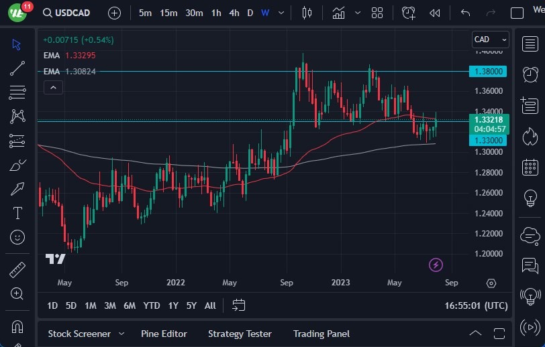Screen dimensions: 545x347
Task: Select the ruler measure tool
Action: click(x=17, y=270)
